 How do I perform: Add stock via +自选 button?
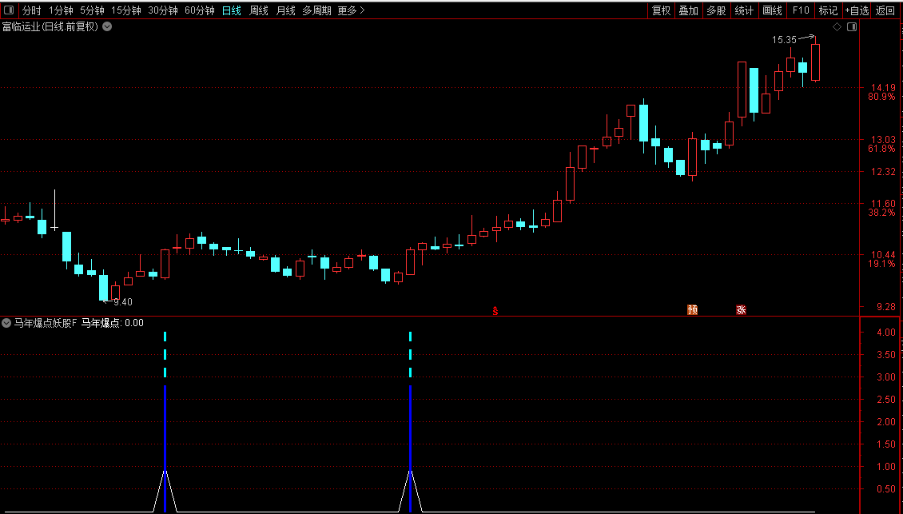(857, 10)
